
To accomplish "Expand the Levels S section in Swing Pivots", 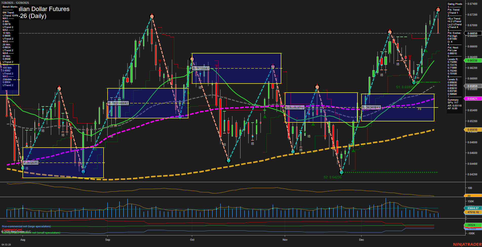I will [x=453, y=79].
